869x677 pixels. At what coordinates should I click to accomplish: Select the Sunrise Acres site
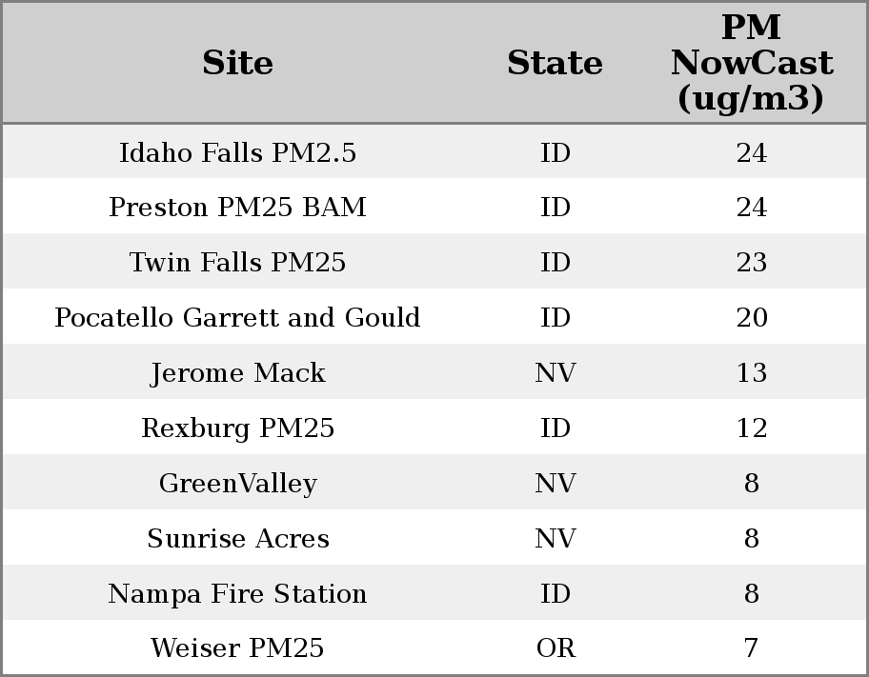[238, 538]
